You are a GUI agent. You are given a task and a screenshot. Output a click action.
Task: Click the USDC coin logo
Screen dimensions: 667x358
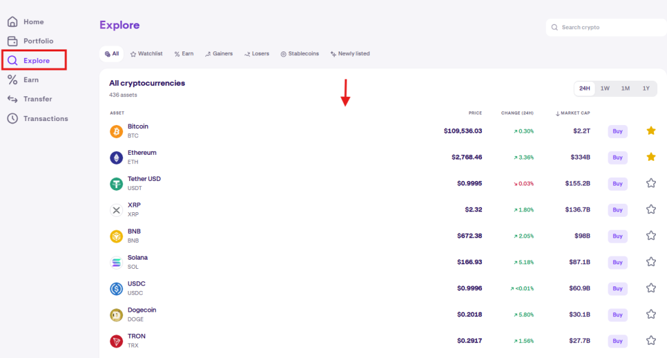[x=116, y=289]
